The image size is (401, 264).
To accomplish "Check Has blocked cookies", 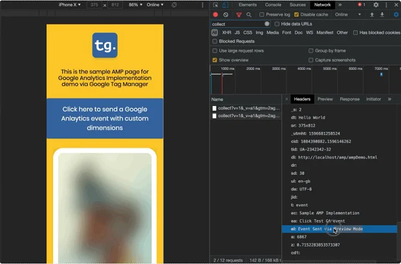I will 355,32.
